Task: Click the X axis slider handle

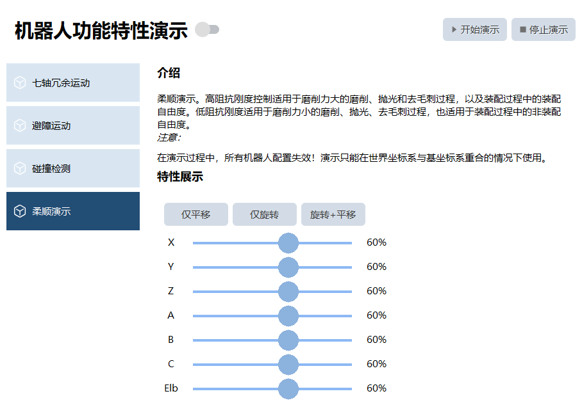Action: 288,243
